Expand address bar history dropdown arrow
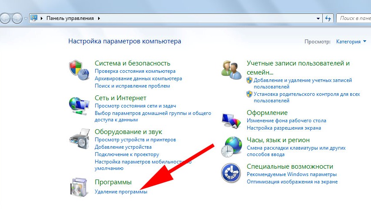 click(x=318, y=18)
